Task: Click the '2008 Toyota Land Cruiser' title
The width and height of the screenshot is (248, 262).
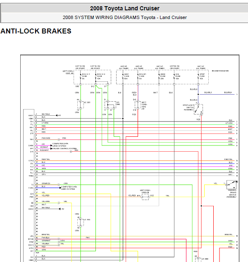Action: pos(125,8)
